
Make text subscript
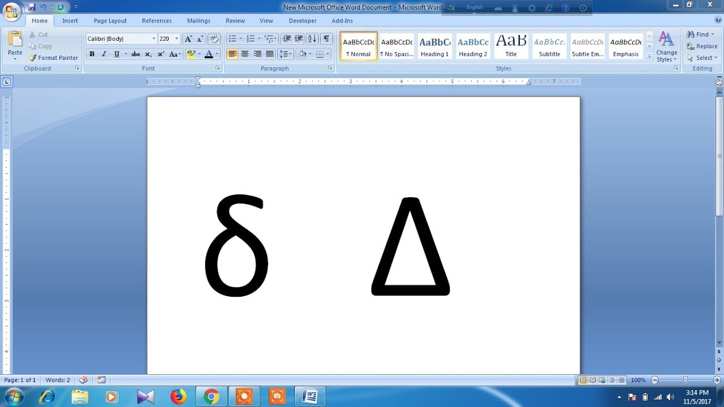[148, 54]
